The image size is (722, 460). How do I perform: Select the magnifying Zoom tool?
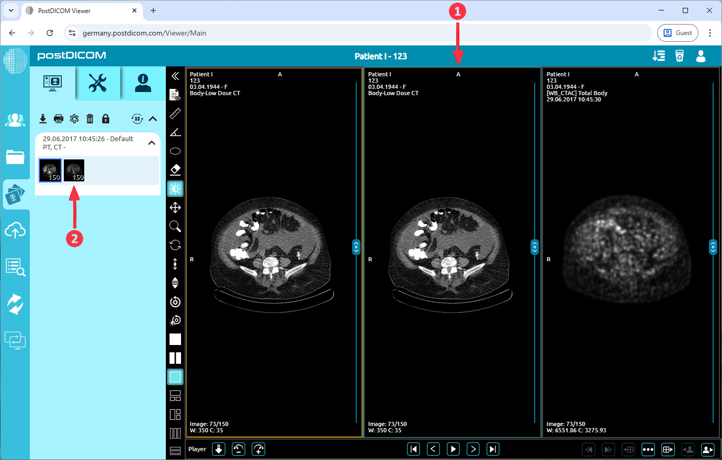pyautogui.click(x=175, y=226)
